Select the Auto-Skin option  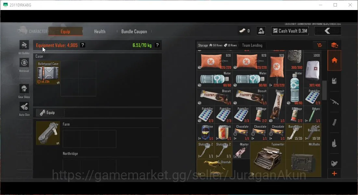click(x=24, y=109)
